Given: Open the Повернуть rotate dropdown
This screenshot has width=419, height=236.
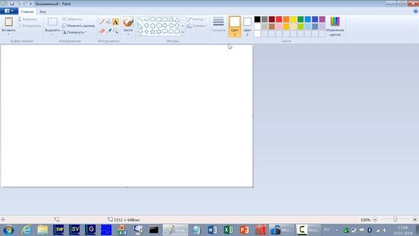Looking at the screenshot, I should pyautogui.click(x=74, y=32).
